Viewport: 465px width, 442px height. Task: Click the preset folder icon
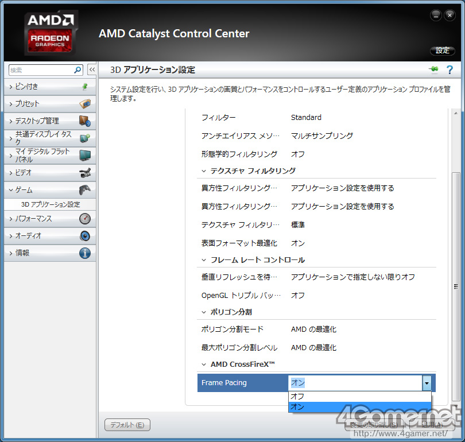point(85,104)
